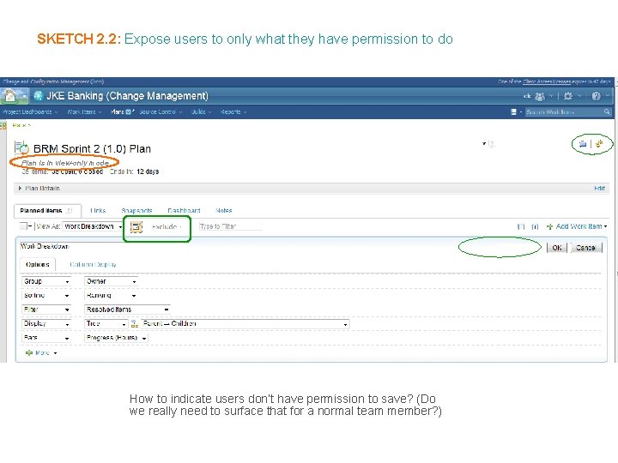Open the Group option dropdown
This screenshot has width=618, height=463.
(46, 281)
